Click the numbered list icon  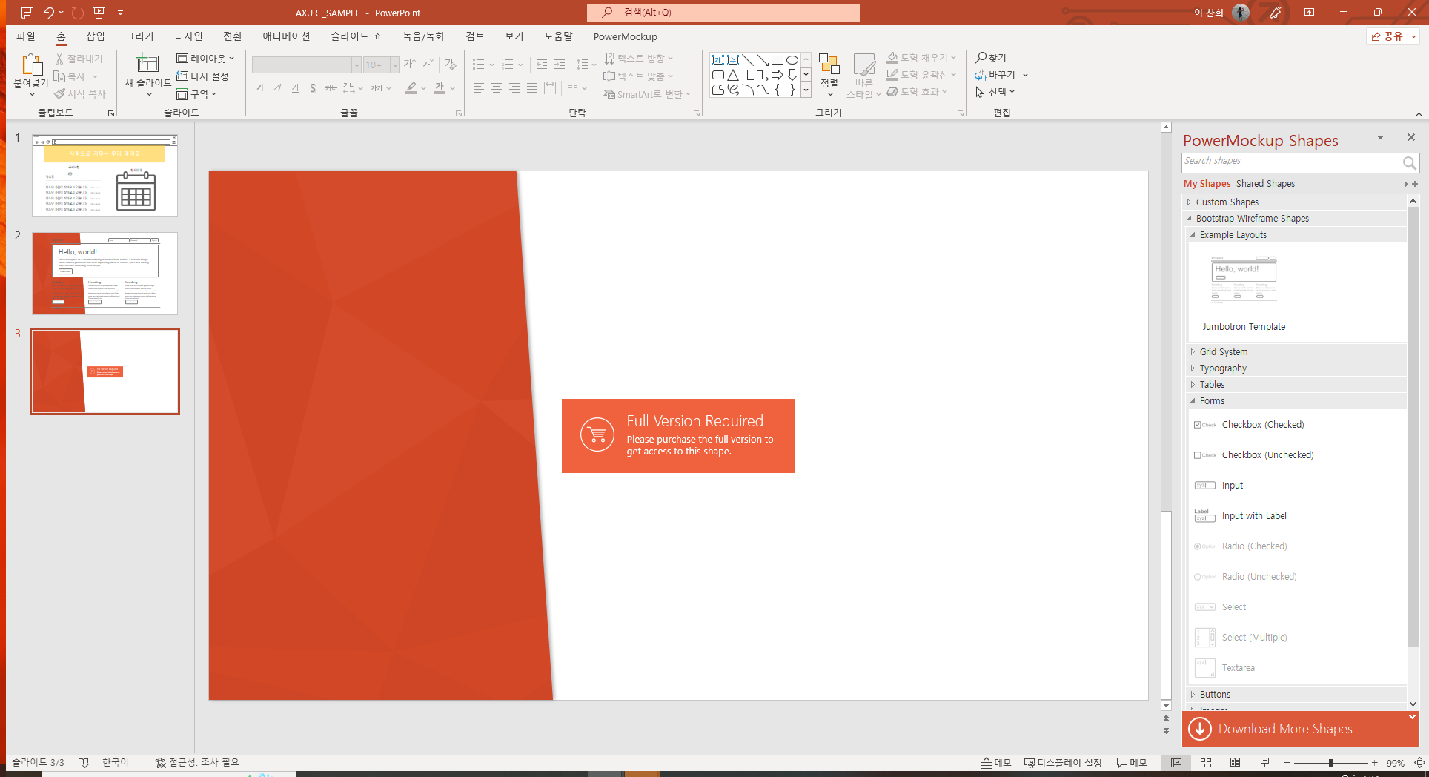pos(508,65)
